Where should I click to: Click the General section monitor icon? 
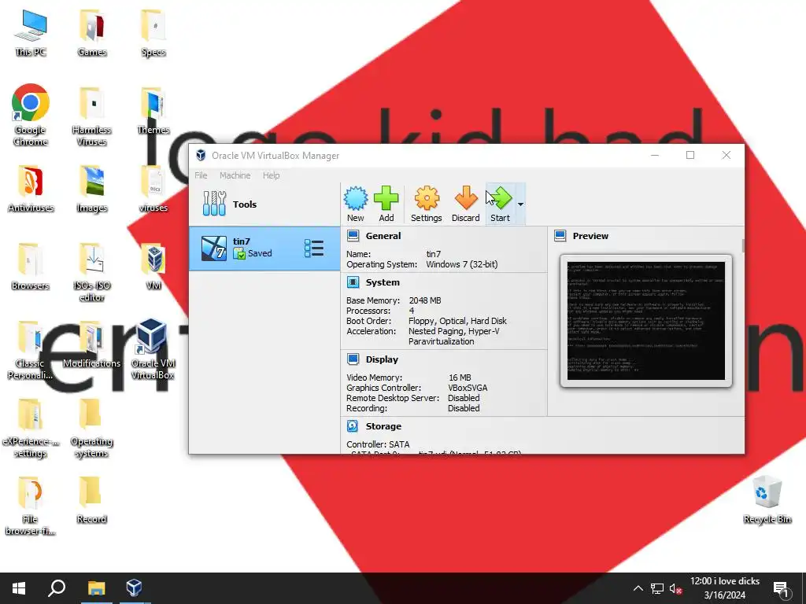coord(353,236)
